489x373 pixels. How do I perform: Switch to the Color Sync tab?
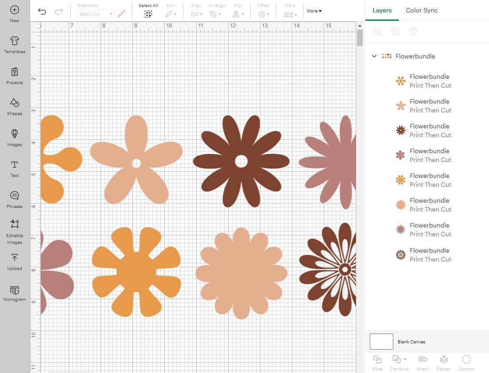(421, 10)
